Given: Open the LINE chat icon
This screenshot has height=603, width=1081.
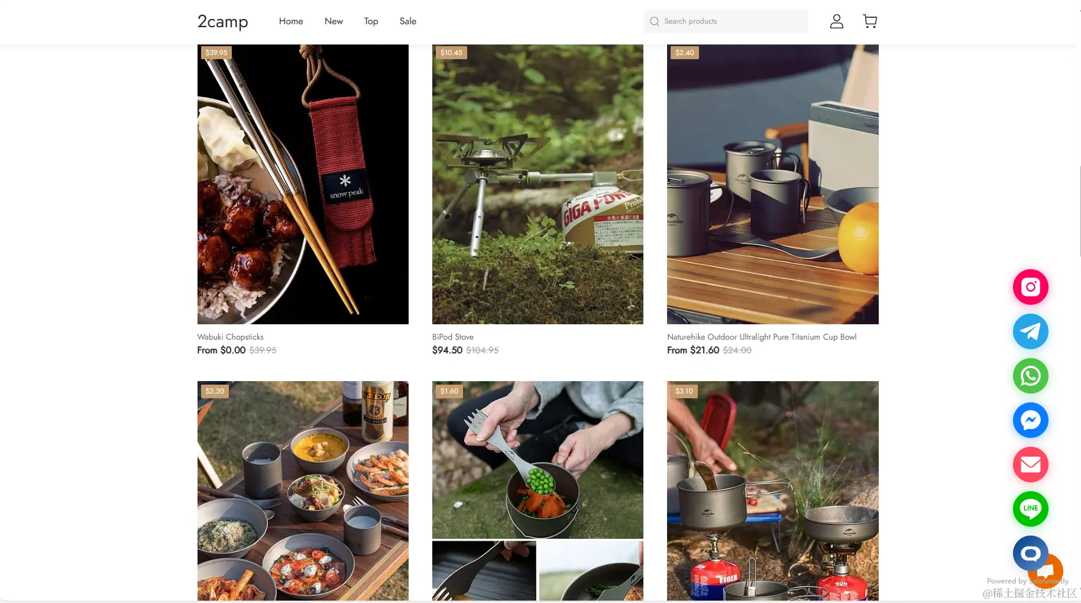Looking at the screenshot, I should point(1030,509).
